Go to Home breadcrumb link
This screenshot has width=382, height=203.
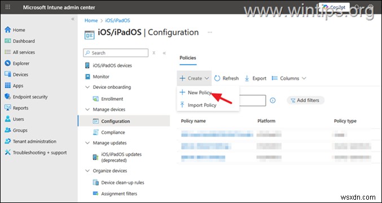(x=91, y=21)
